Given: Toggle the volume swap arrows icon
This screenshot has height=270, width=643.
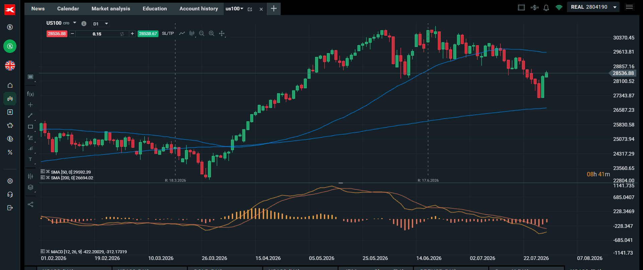Looking at the screenshot, I should pos(122,34).
